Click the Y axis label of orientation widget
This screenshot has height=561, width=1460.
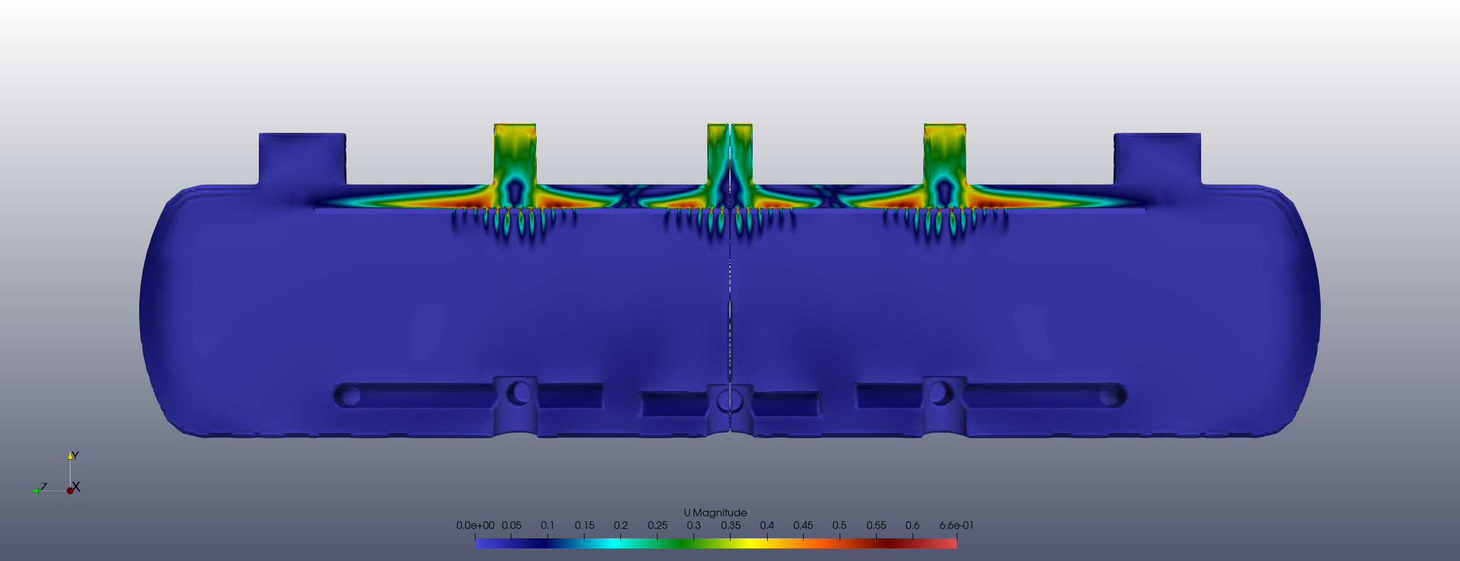tap(75, 455)
